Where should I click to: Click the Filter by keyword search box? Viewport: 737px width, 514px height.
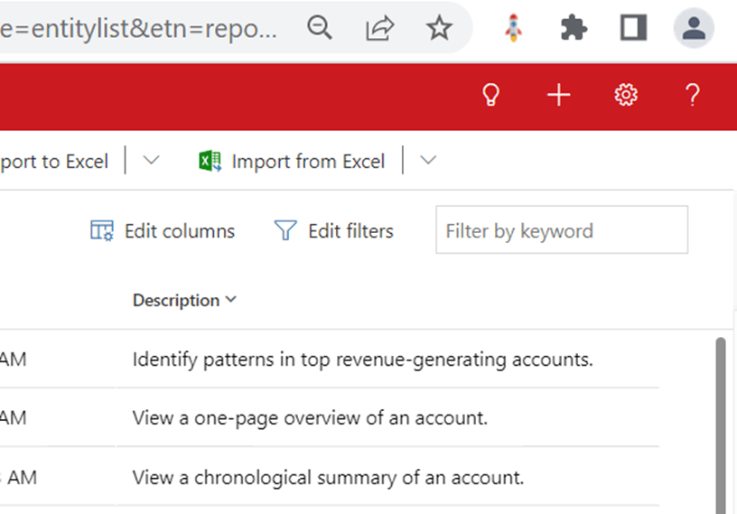tap(561, 230)
